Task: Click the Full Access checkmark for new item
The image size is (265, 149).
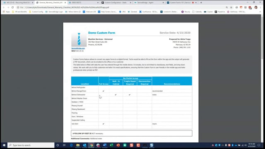Action: point(104,124)
